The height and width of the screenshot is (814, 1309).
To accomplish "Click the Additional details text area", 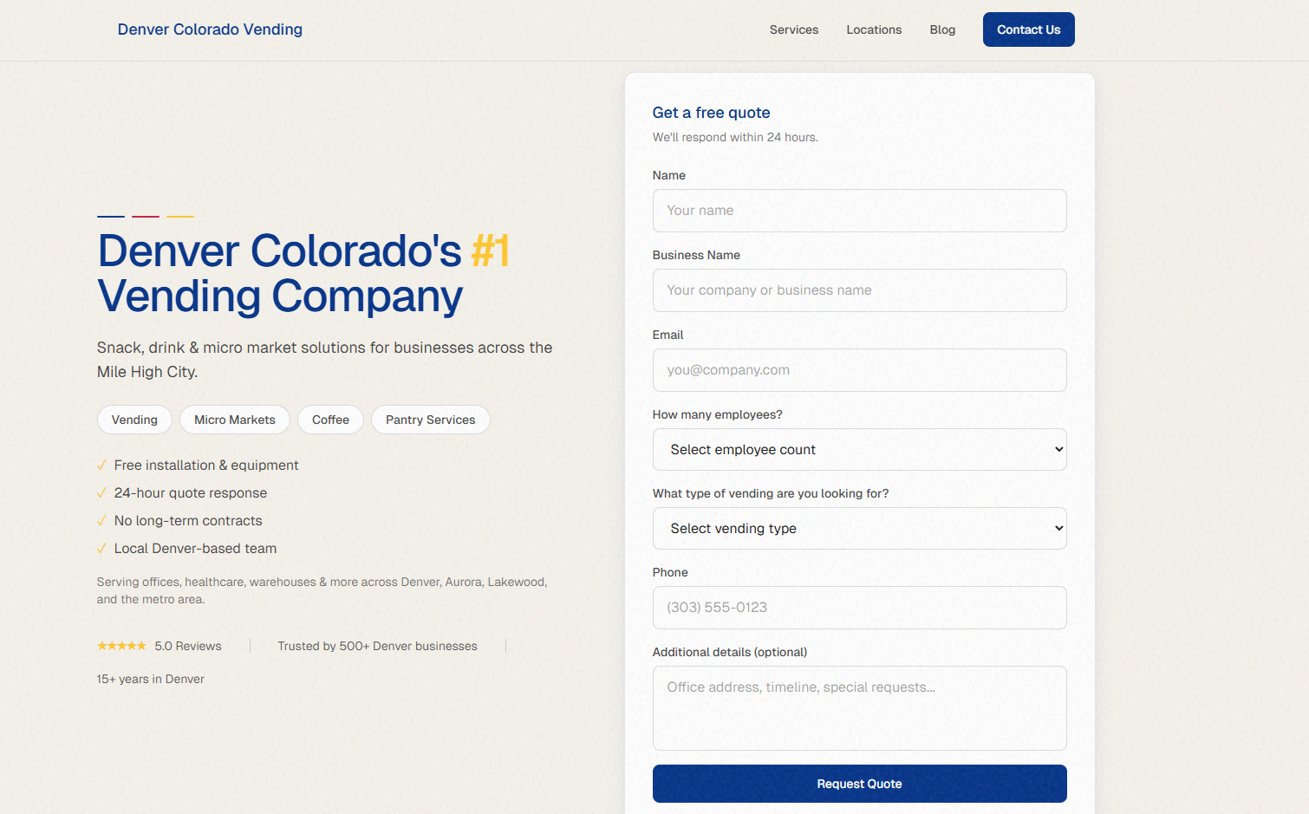I will pos(859,708).
